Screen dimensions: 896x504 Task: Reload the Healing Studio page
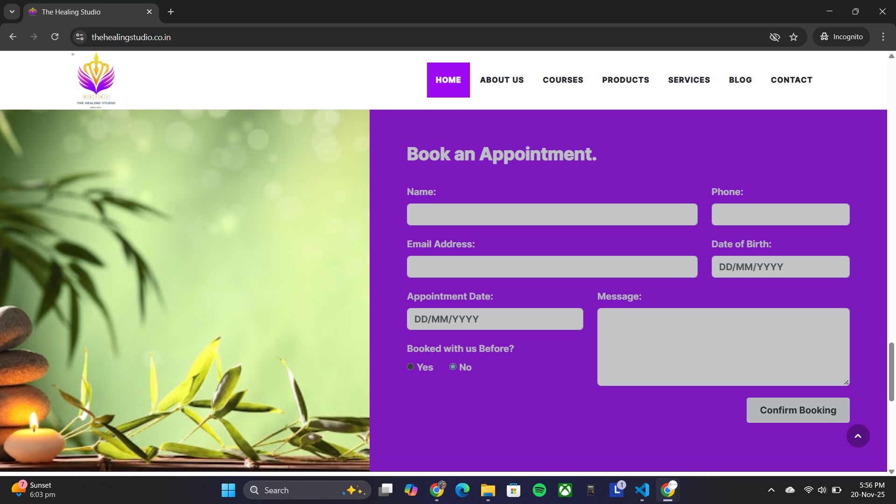[55, 36]
